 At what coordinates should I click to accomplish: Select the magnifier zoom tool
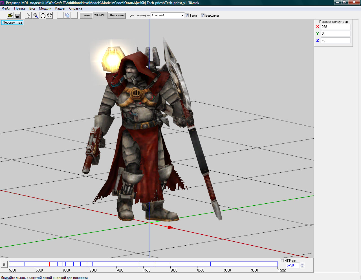[x=36, y=15]
